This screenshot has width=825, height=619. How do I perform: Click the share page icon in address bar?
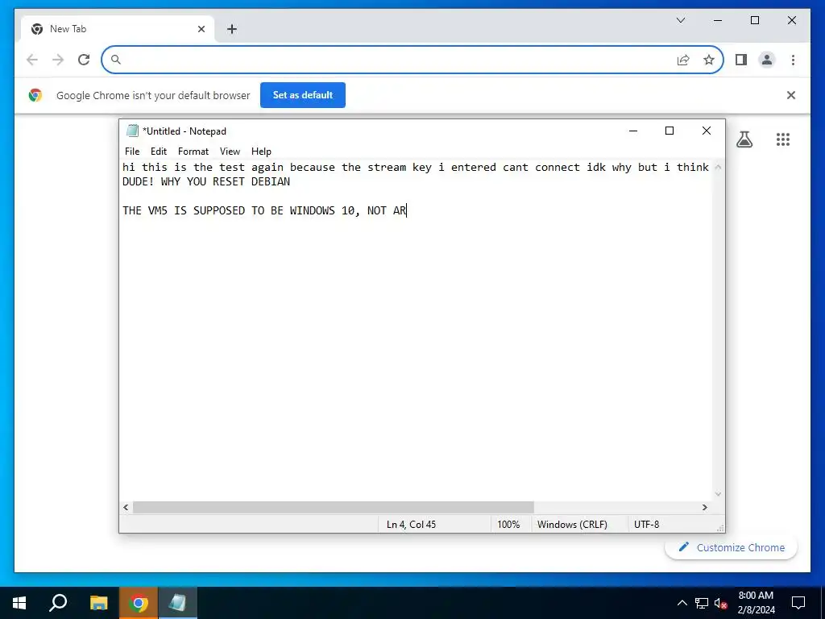point(683,60)
